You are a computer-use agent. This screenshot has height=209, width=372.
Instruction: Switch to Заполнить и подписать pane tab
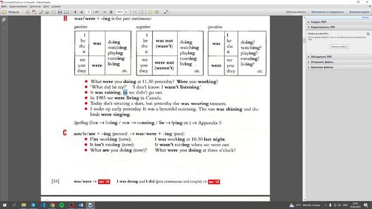tap(327, 12)
